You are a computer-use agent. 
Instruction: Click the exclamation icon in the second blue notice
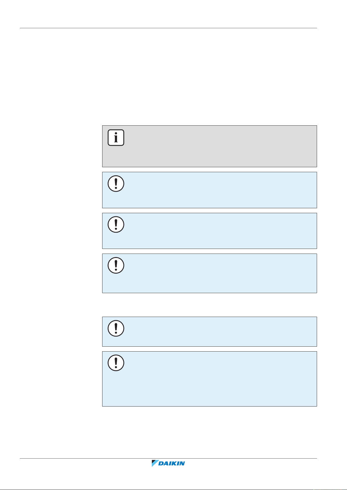[x=116, y=224]
